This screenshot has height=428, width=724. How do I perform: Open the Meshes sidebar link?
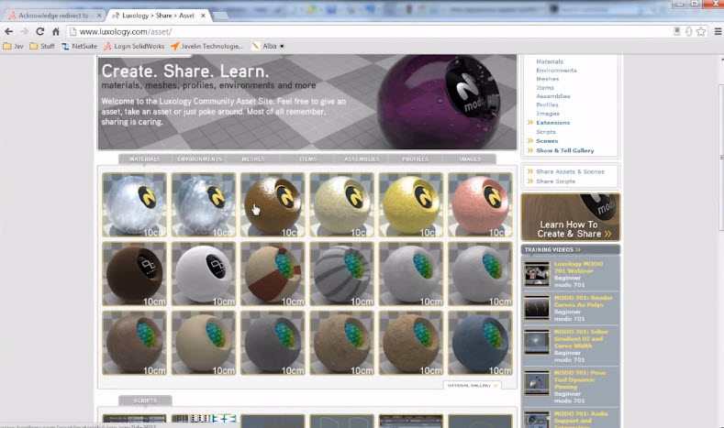pos(547,79)
